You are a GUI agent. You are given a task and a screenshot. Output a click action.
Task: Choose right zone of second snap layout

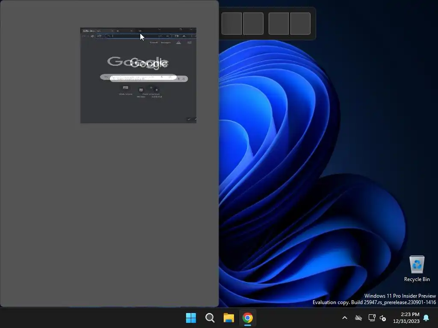click(301, 23)
